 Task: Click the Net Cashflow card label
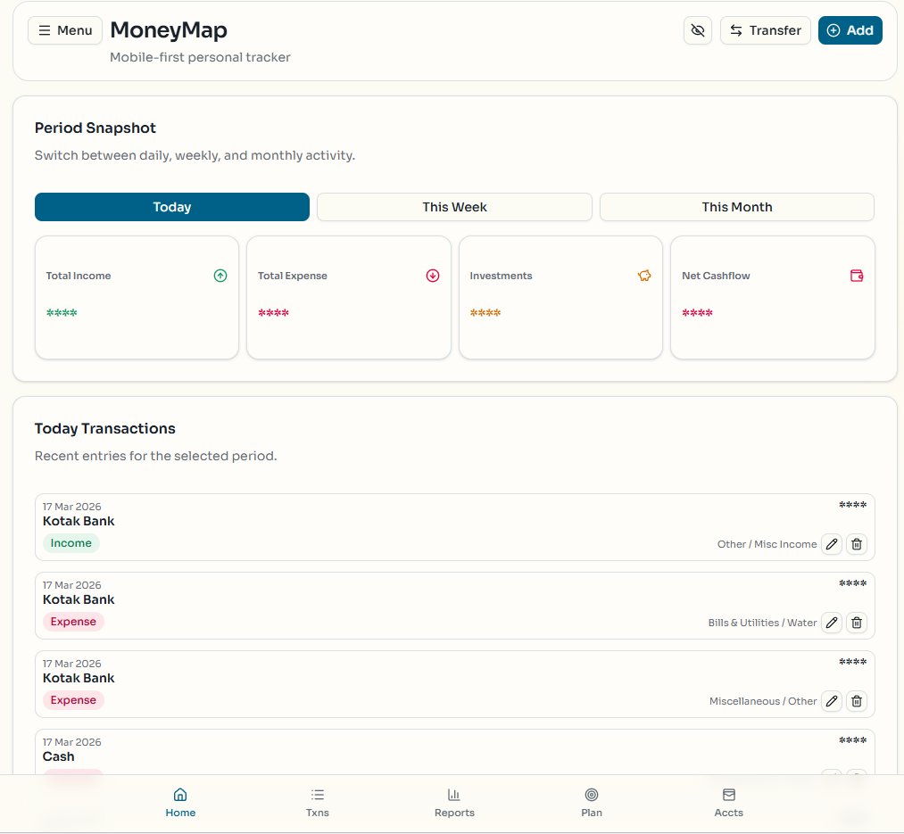(716, 276)
